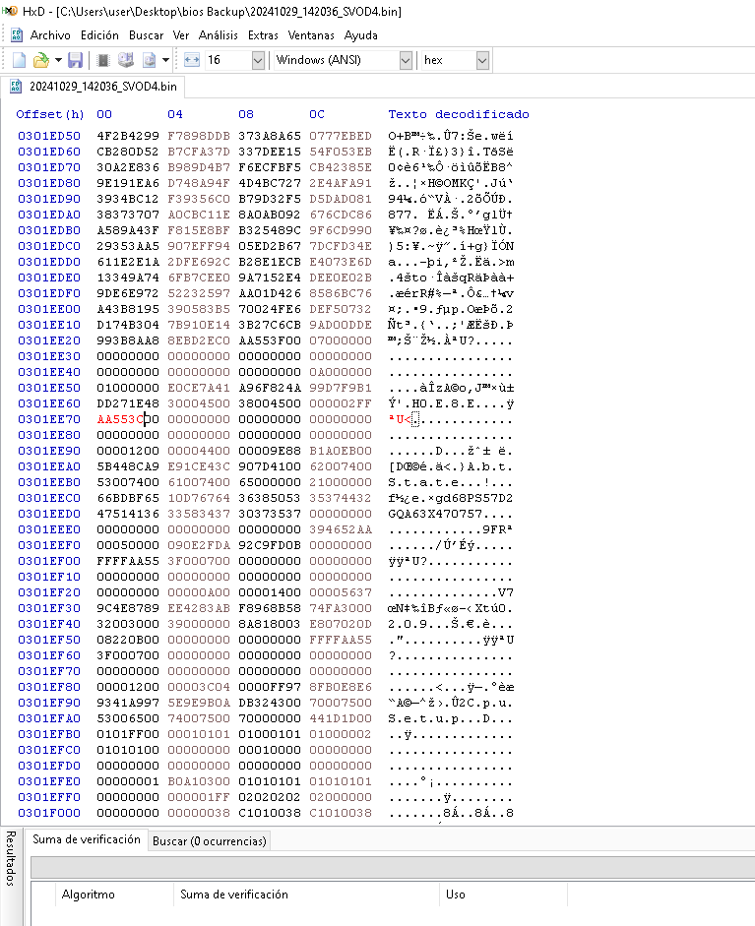
Task: Click the file icon on the document tab
Action: (x=16, y=87)
